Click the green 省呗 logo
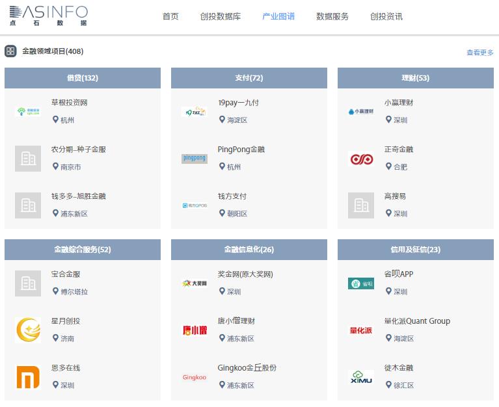 pos(361,283)
